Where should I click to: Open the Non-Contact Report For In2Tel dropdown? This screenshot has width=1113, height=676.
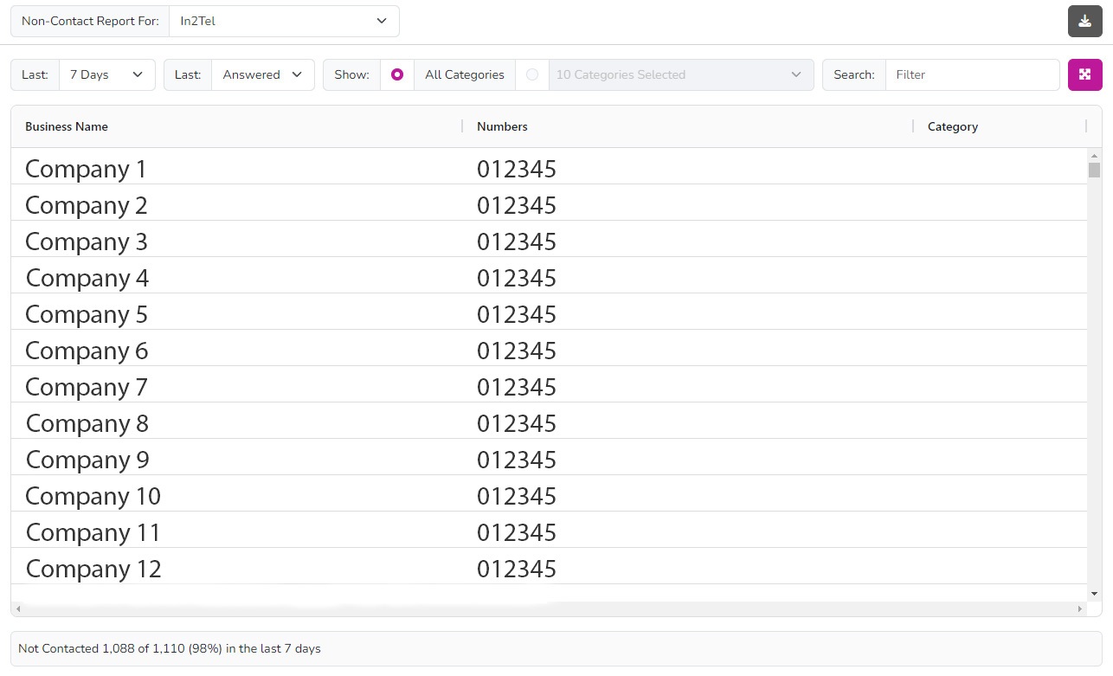(x=284, y=22)
